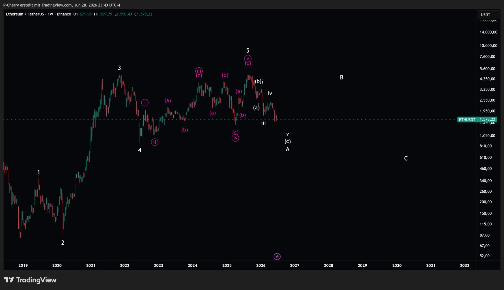Click 1.950,00 on the price scale
The width and height of the screenshot is (504, 290).
(x=487, y=111)
